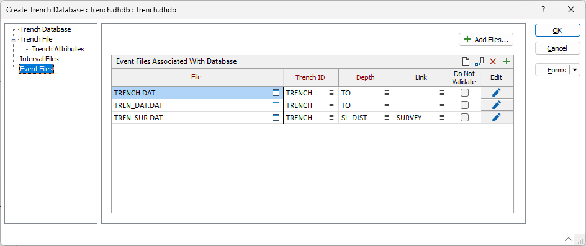Click the Add Files button

pyautogui.click(x=486, y=40)
